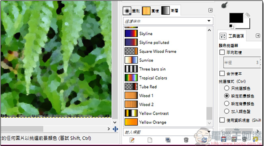The width and height of the screenshot is (264, 146).
Task: Click the Restore tool preset icon
Action: (x=234, y=139)
